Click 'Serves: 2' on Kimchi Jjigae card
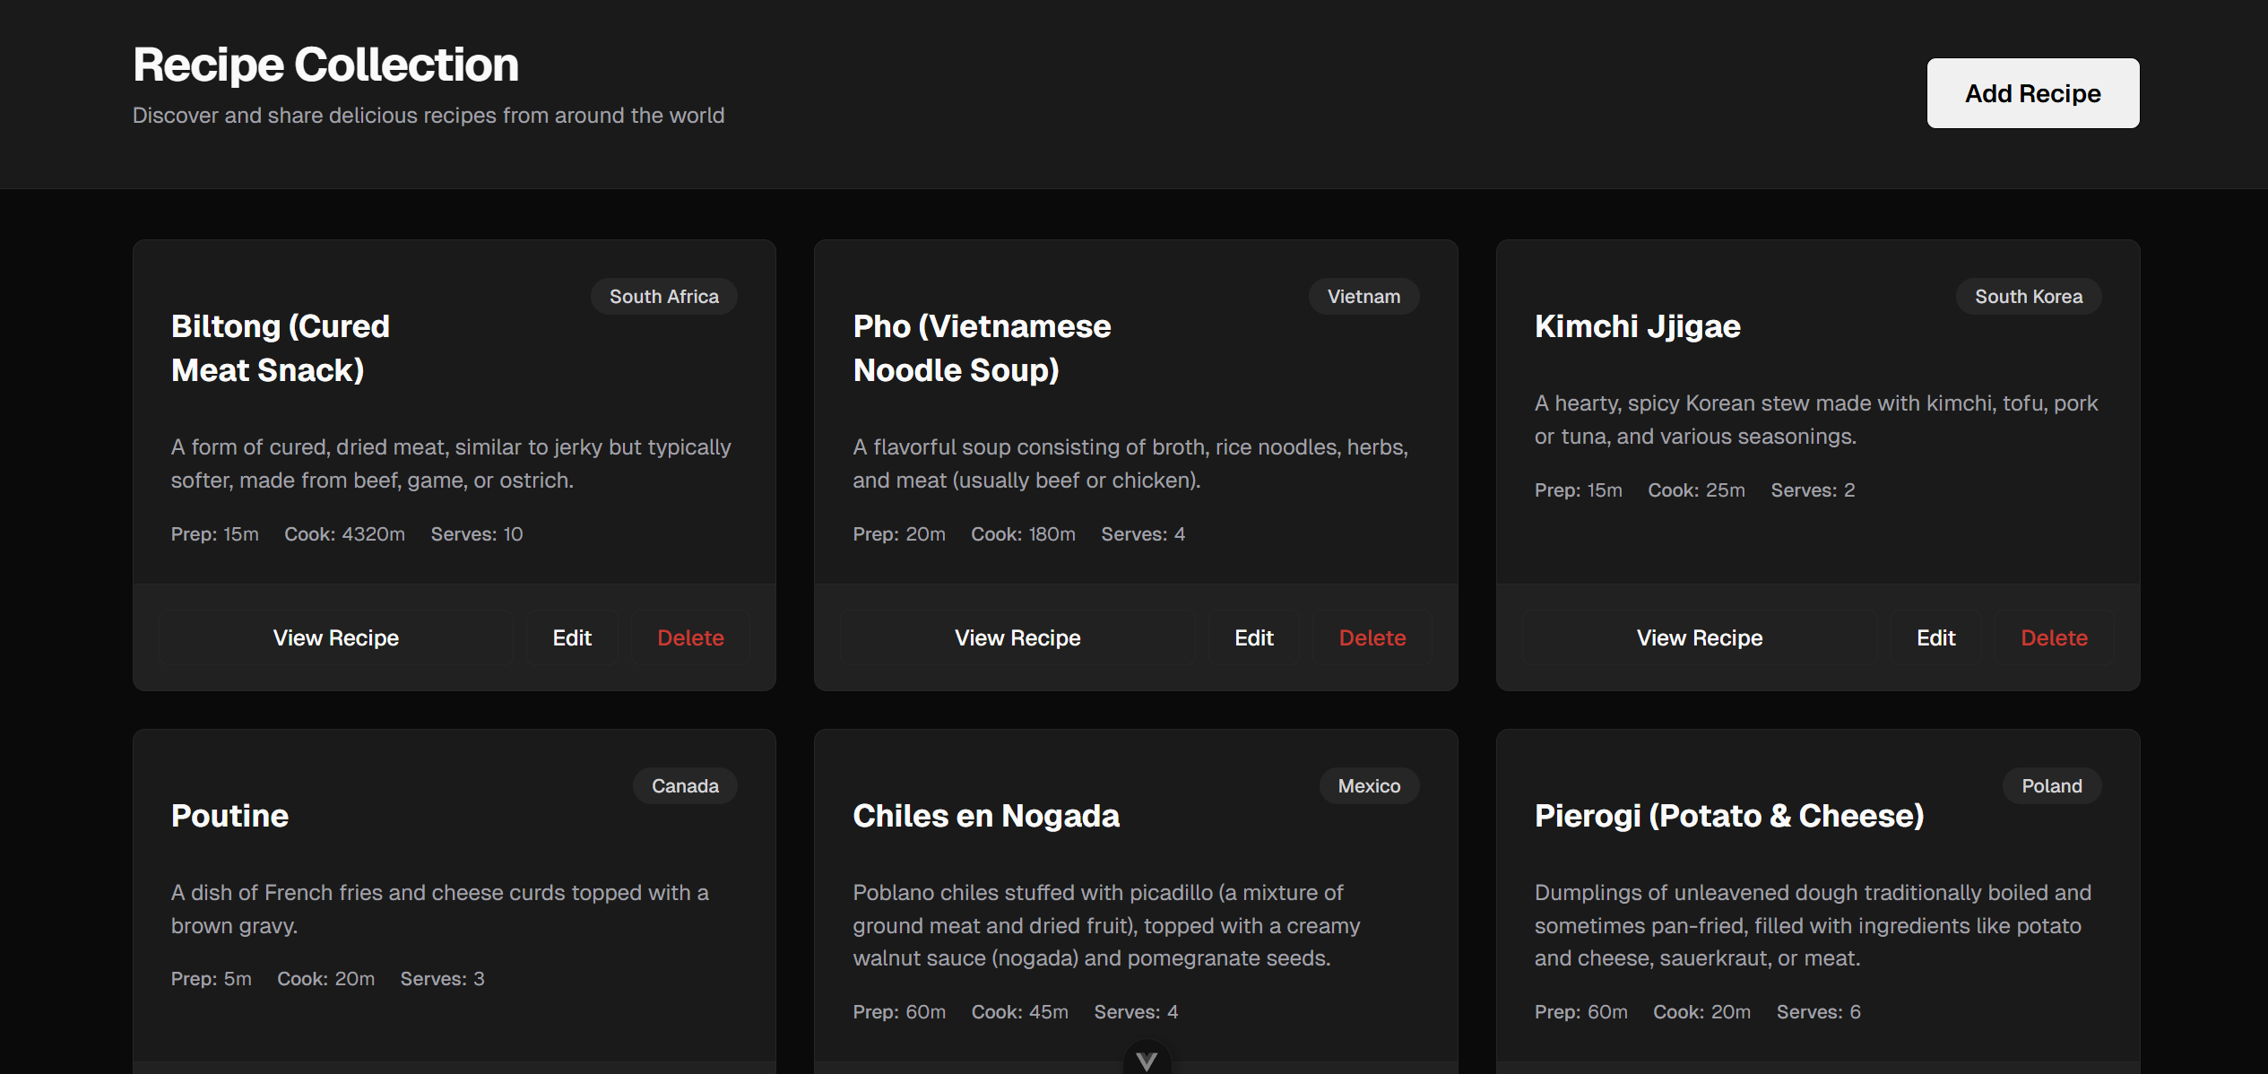 point(1813,490)
